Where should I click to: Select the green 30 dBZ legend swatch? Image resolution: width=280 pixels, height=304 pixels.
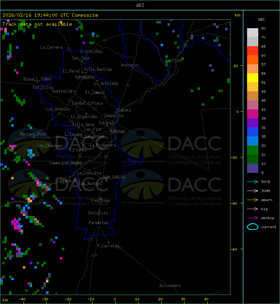coord(253,150)
